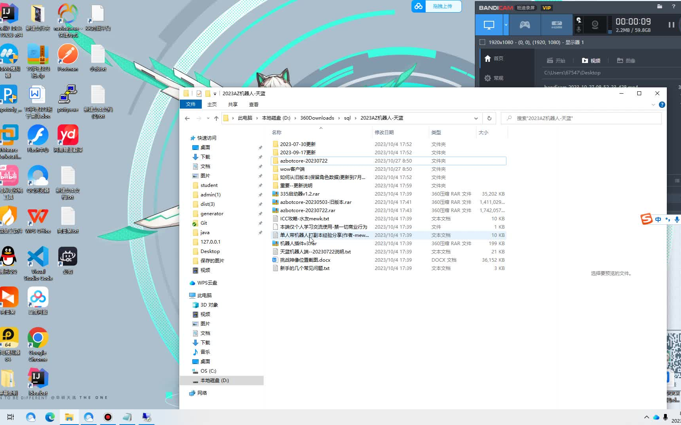Select Bandicam game recording mode icon
The width and height of the screenshot is (681, 425).
tap(525, 25)
